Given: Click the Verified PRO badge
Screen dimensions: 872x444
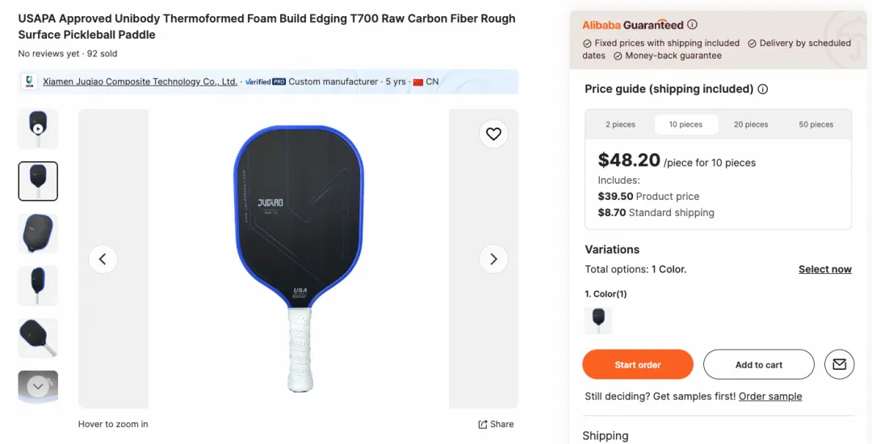Looking at the screenshot, I should pos(266,81).
